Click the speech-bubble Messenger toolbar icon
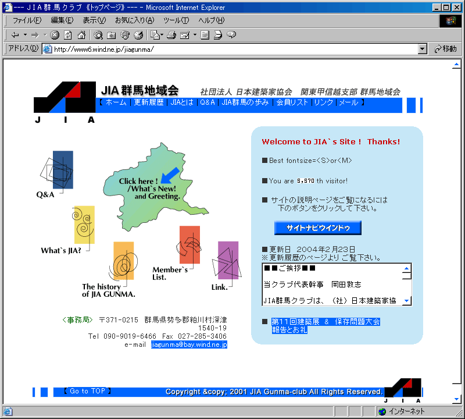The image size is (465, 419). pos(231,35)
